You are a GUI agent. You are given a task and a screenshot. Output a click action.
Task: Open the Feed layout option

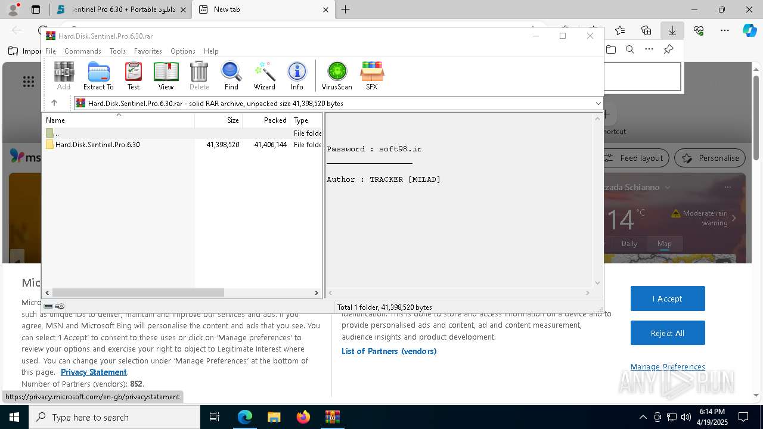click(634, 158)
